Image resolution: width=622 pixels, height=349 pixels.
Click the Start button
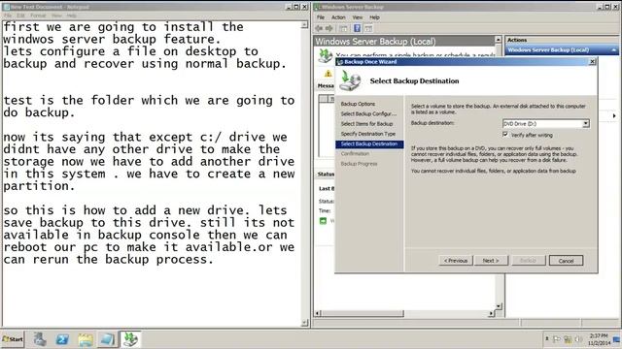pos(13,339)
